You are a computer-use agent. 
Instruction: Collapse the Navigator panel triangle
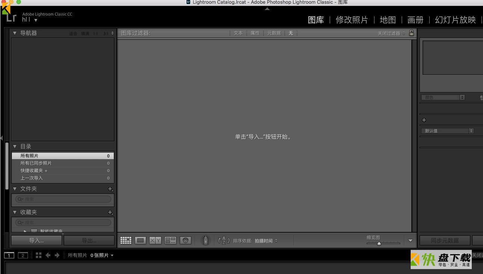pos(15,33)
